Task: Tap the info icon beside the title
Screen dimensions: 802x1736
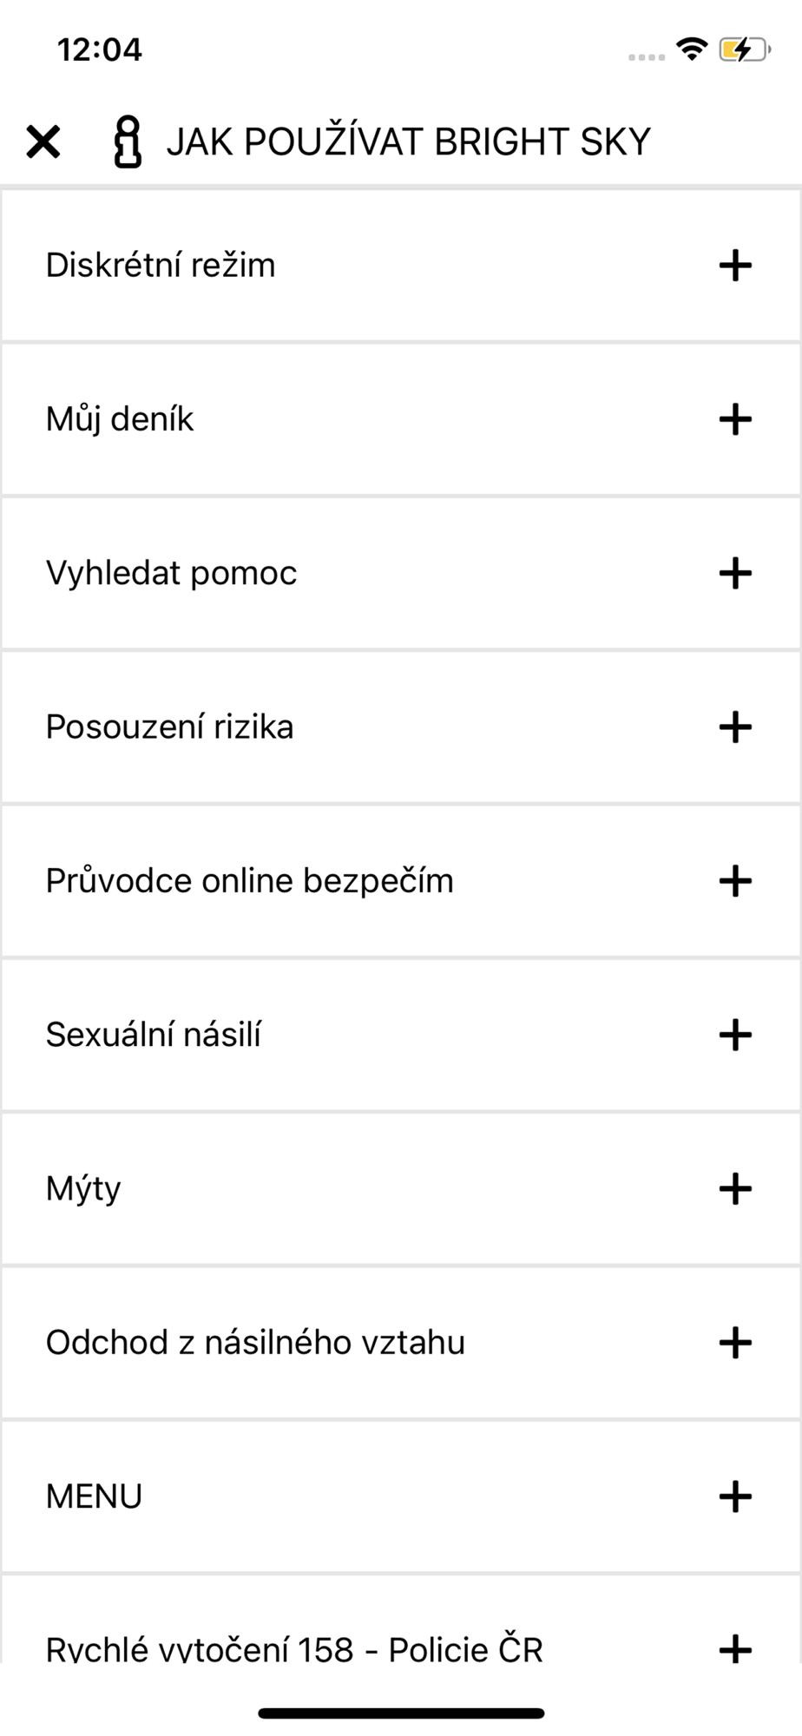Action: coord(128,142)
